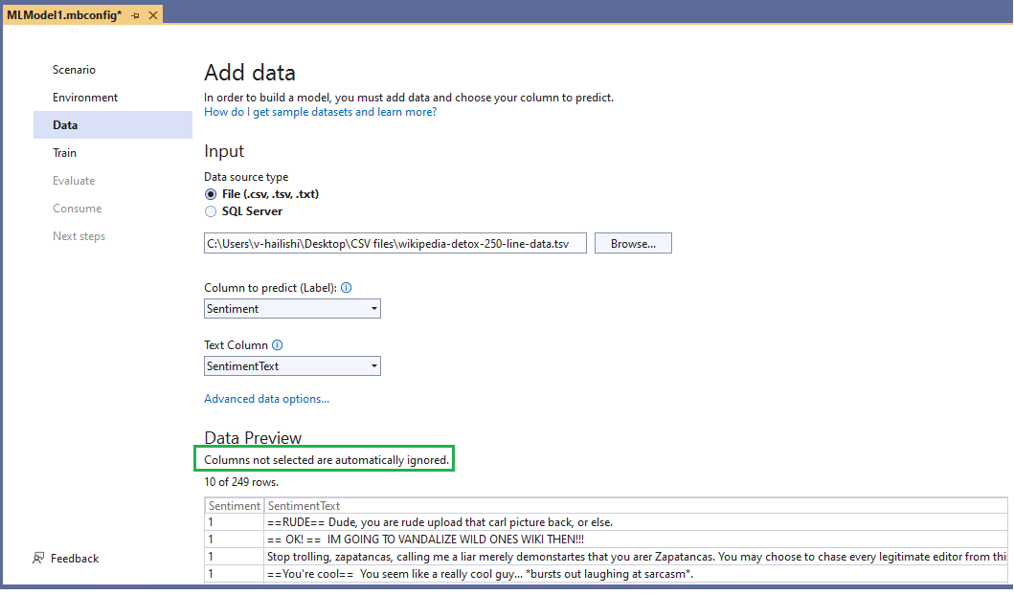Viewport: 1014px width, 595px height.
Task: Click the data file path field
Action: tap(394, 242)
